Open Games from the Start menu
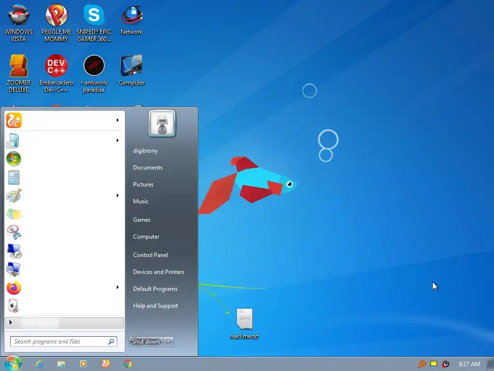Viewport: 494px width, 371px height. pos(142,220)
